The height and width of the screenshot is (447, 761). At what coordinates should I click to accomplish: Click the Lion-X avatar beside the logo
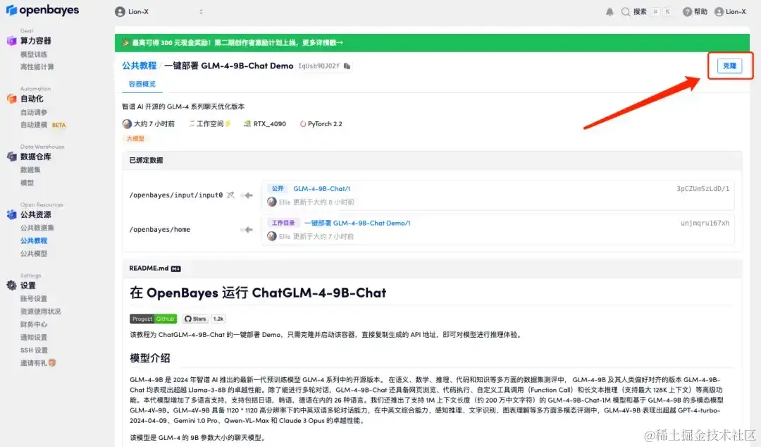[x=120, y=12]
